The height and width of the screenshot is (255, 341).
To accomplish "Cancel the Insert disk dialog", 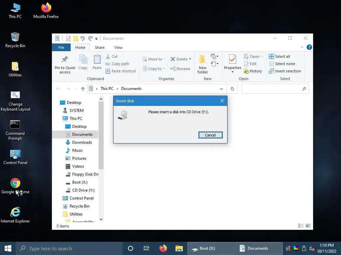I will pyautogui.click(x=210, y=135).
